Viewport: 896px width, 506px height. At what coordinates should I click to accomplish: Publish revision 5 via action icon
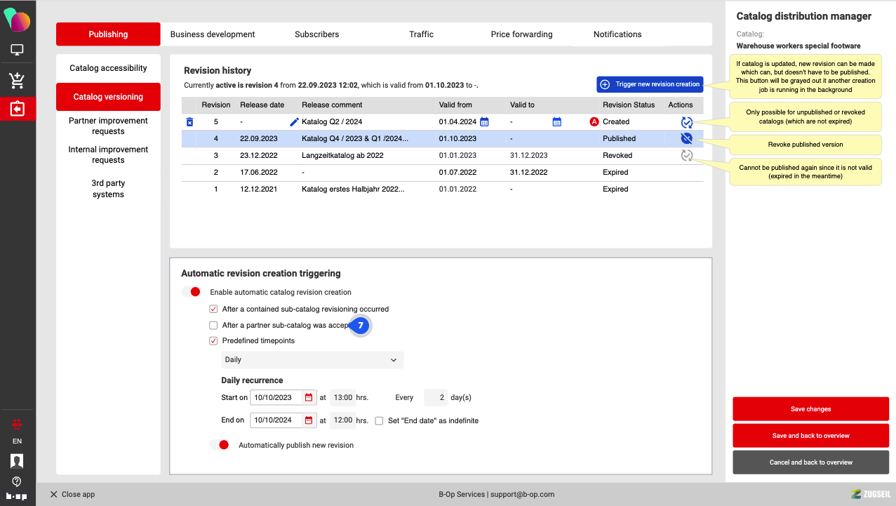(x=687, y=122)
